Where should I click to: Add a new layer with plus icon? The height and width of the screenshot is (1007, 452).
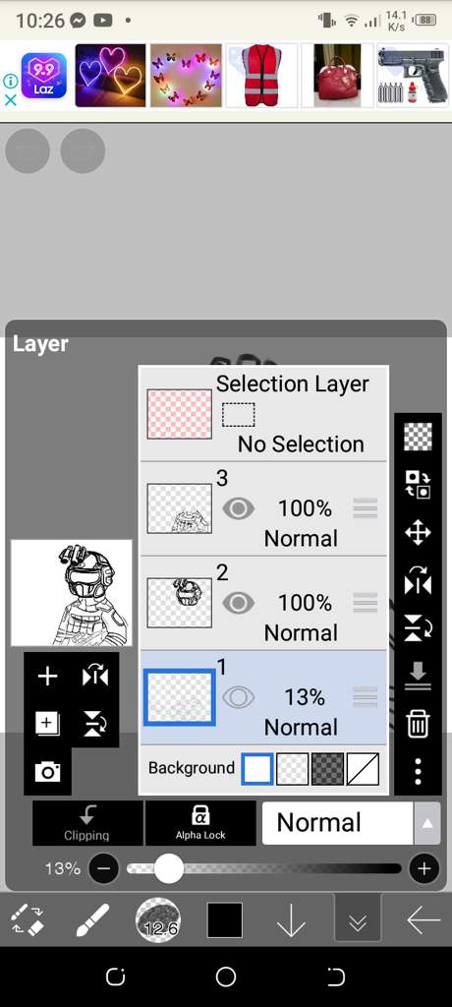pos(47,677)
